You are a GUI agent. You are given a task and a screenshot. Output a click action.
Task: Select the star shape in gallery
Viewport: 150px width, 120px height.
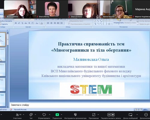pyautogui.click(x=109, y=24)
